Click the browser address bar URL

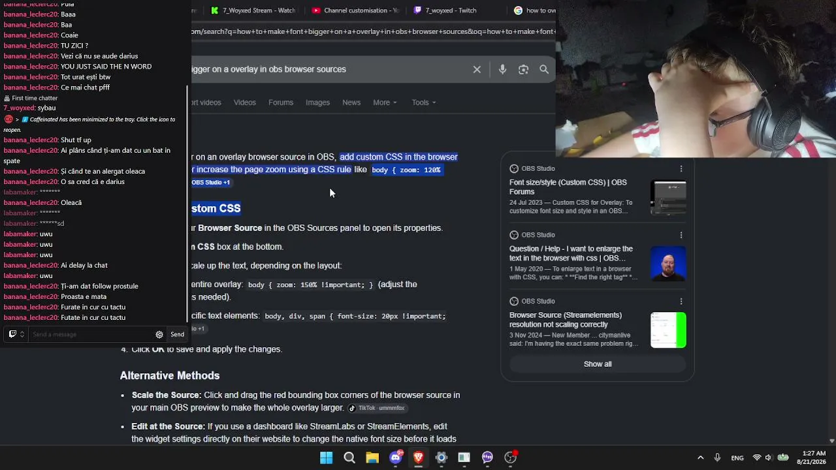coord(374,31)
